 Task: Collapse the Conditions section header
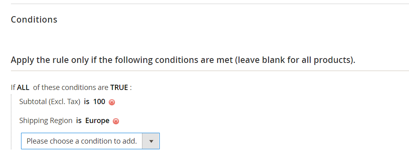(34, 19)
